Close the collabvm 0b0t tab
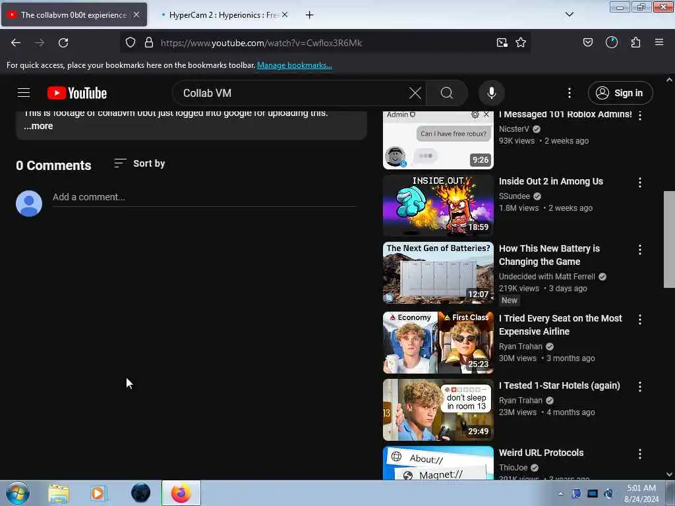Screen dimensions: 675x506 click(x=136, y=14)
